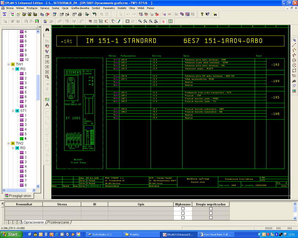This screenshot has height=238, width=298.
Task: Collapse the ST1 tree node
Action: point(13,111)
